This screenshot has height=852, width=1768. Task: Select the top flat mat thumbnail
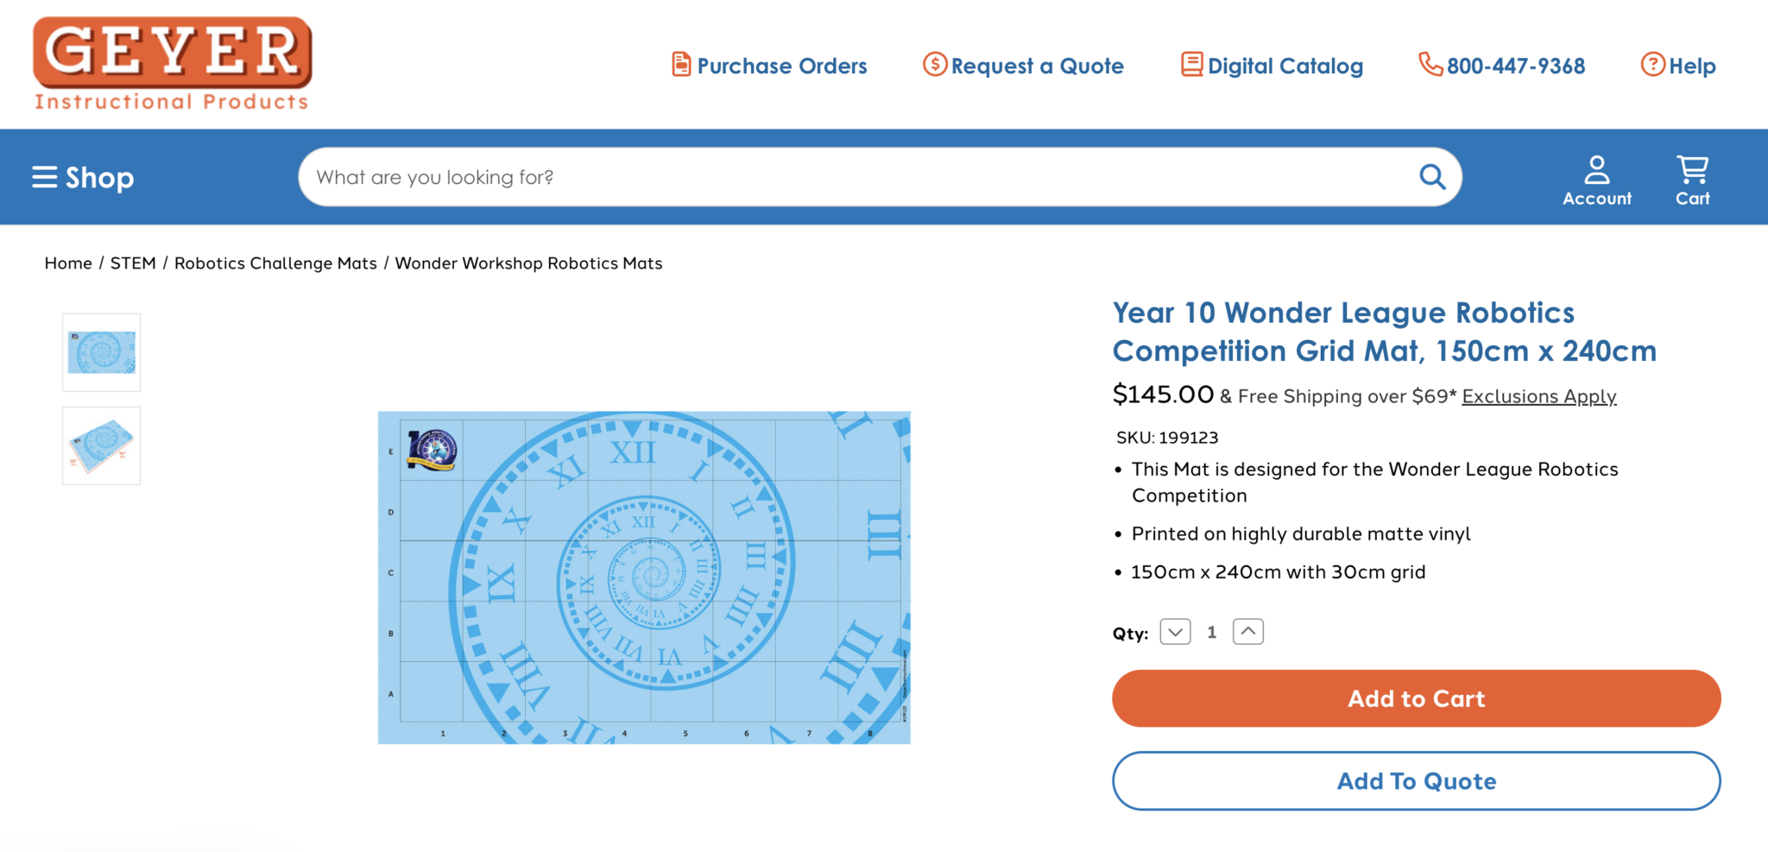point(101,352)
